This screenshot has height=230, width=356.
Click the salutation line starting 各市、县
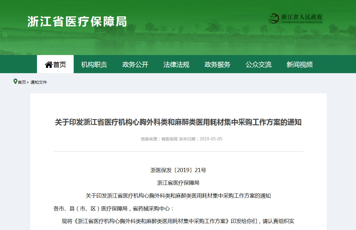click(x=114, y=209)
